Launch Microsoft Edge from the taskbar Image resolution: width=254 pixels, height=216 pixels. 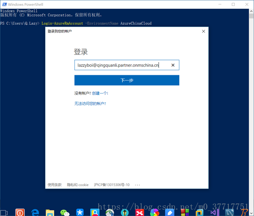tap(35, 212)
